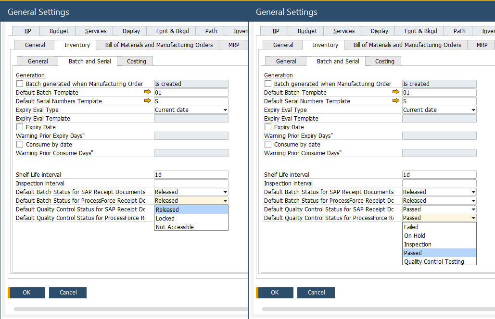
Task: Open Bill of Materials and Manufacturing Orders tab, right dialog
Action: click(x=407, y=45)
